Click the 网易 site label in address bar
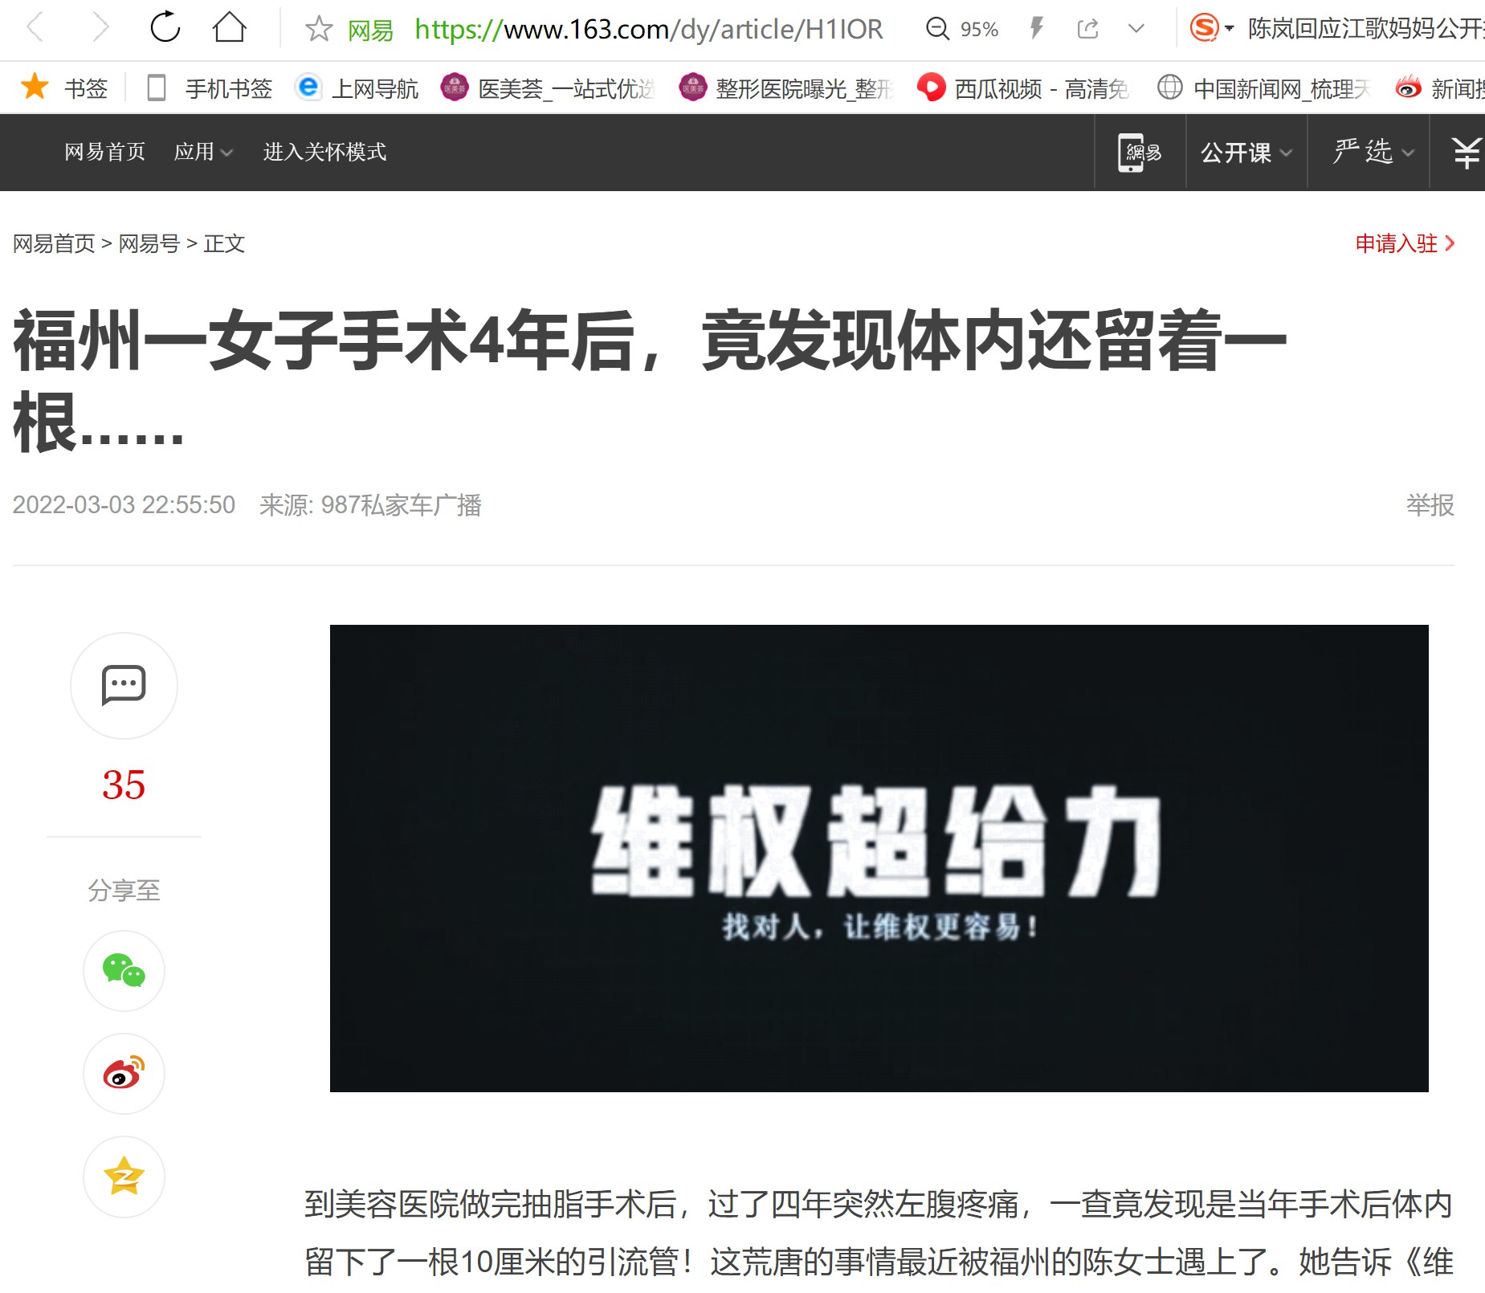This screenshot has height=1293, width=1485. point(370,30)
